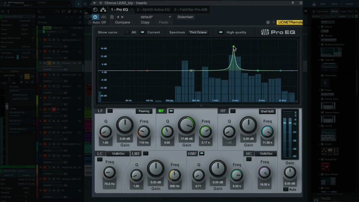Switch to the 1 - Pro EQ insert tab
This screenshot has width=359, height=202.
pyautogui.click(x=119, y=10)
